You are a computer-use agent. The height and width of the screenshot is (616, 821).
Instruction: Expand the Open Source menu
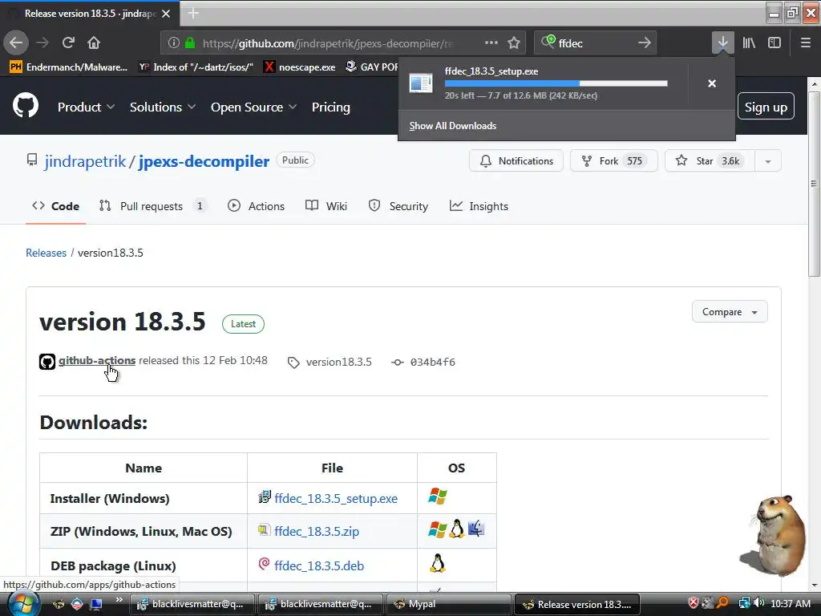[x=253, y=107]
